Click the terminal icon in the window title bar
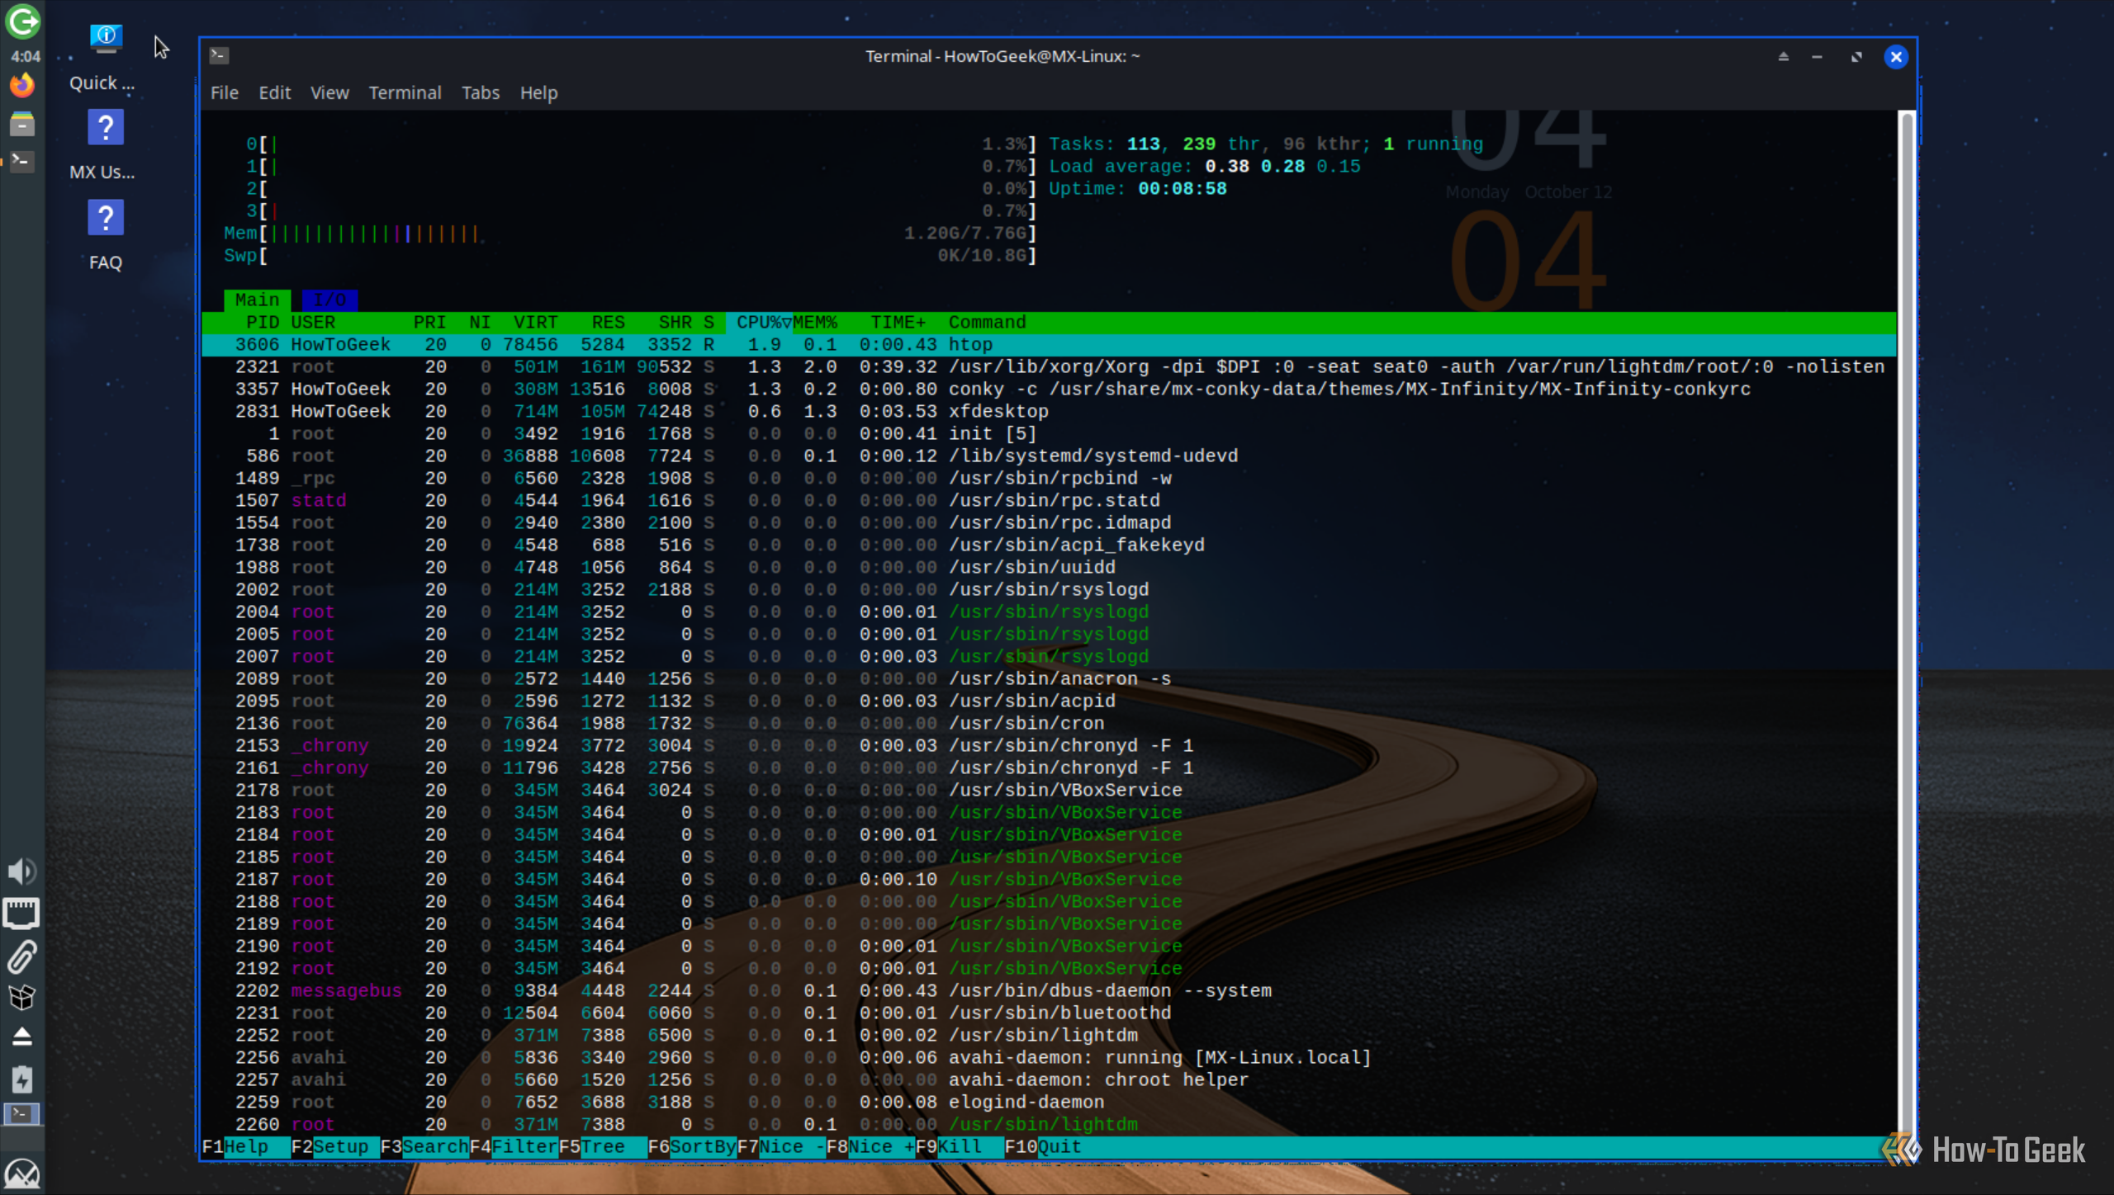 (219, 55)
